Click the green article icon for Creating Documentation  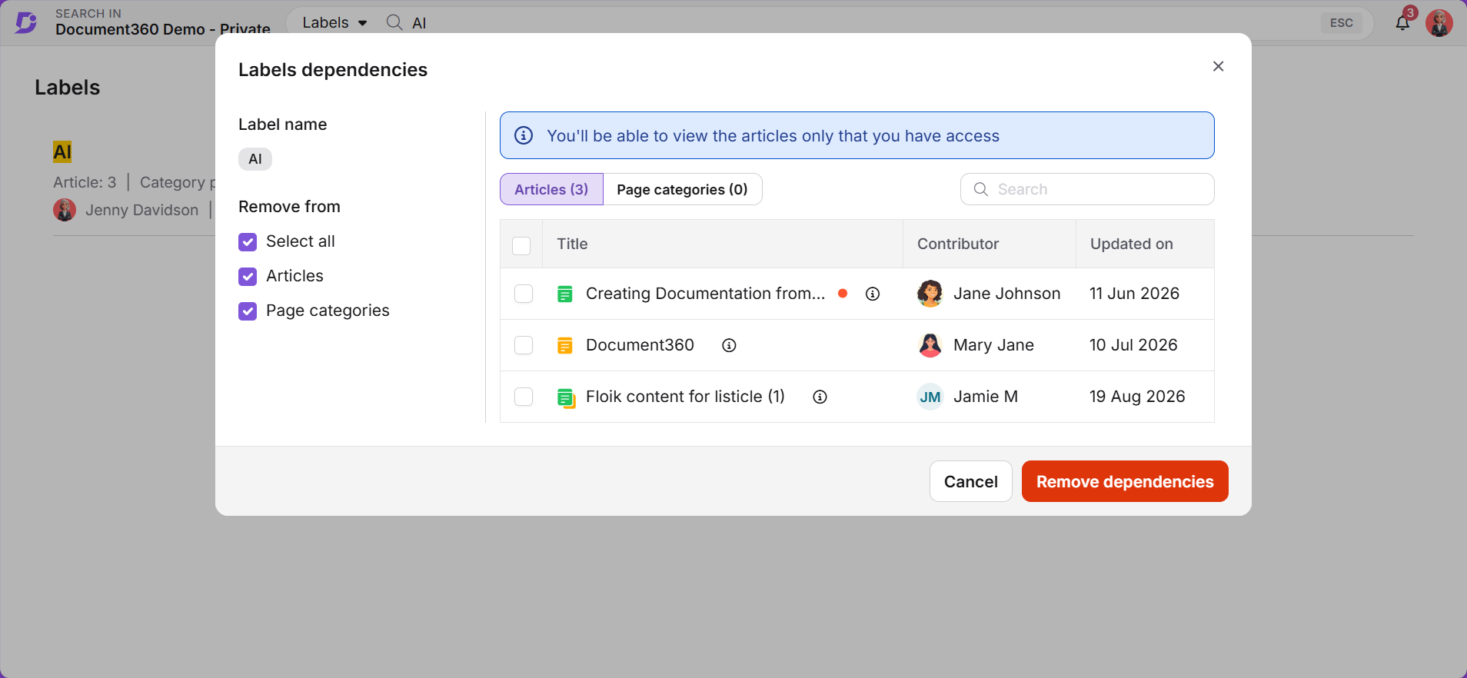tap(565, 294)
